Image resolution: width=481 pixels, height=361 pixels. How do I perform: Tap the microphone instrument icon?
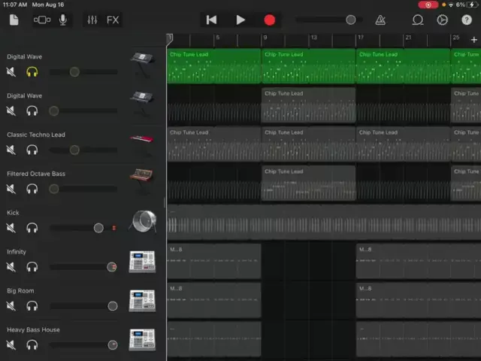(63, 20)
